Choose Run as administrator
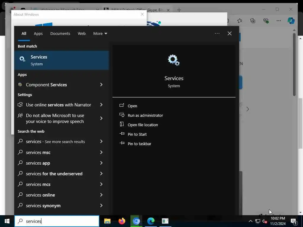Screen dimensions: 303x227 pos(145,116)
